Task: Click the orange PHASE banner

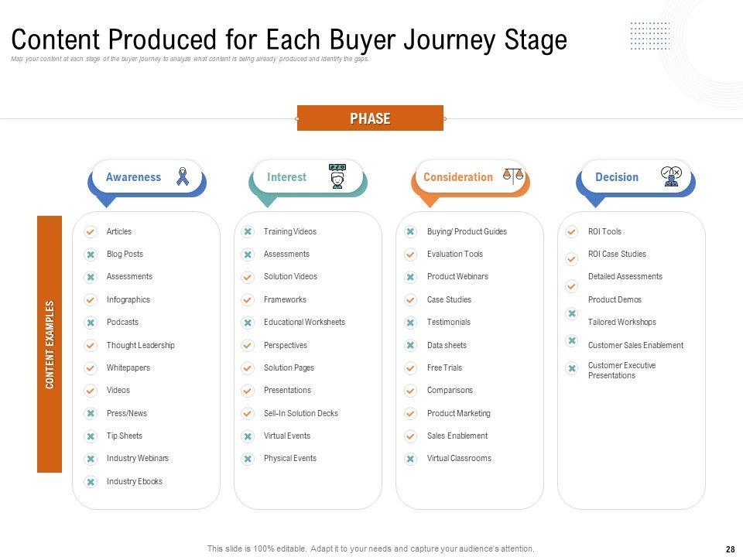Action: (x=370, y=118)
